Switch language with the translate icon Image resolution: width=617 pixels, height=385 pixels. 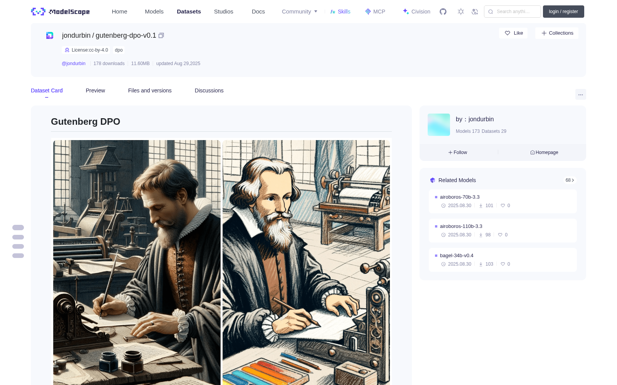pyautogui.click(x=475, y=12)
